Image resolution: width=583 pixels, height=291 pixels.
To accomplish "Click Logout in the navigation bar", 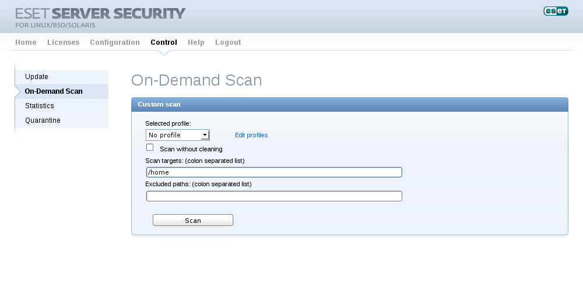I will pyautogui.click(x=228, y=42).
